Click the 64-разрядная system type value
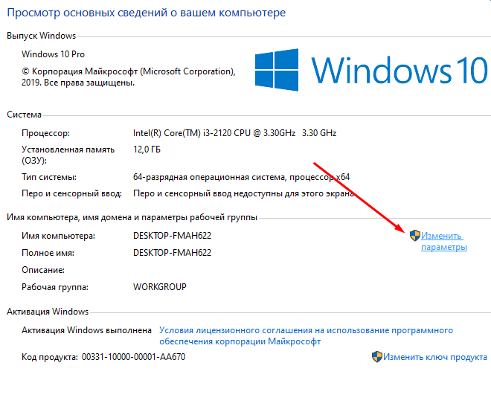Screen dimensions: 491x415 coord(241,177)
